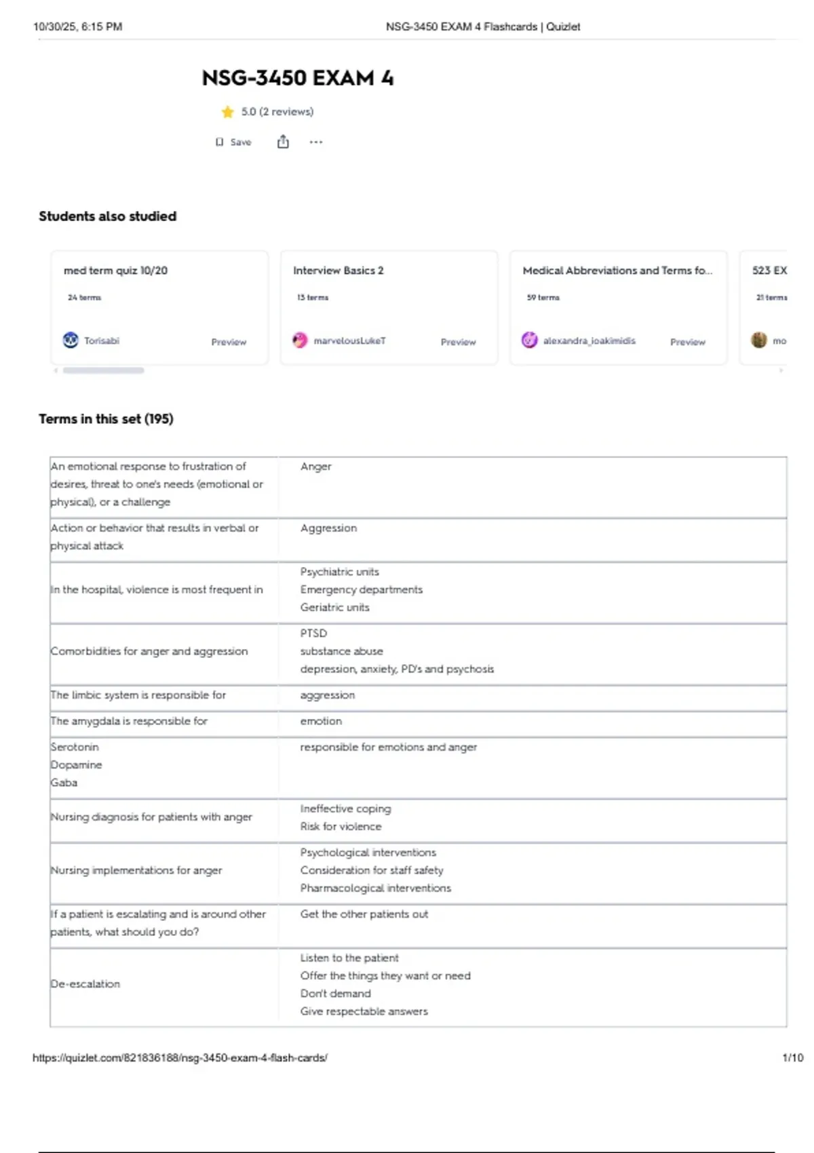Select the Anger definition cell

coord(532,488)
